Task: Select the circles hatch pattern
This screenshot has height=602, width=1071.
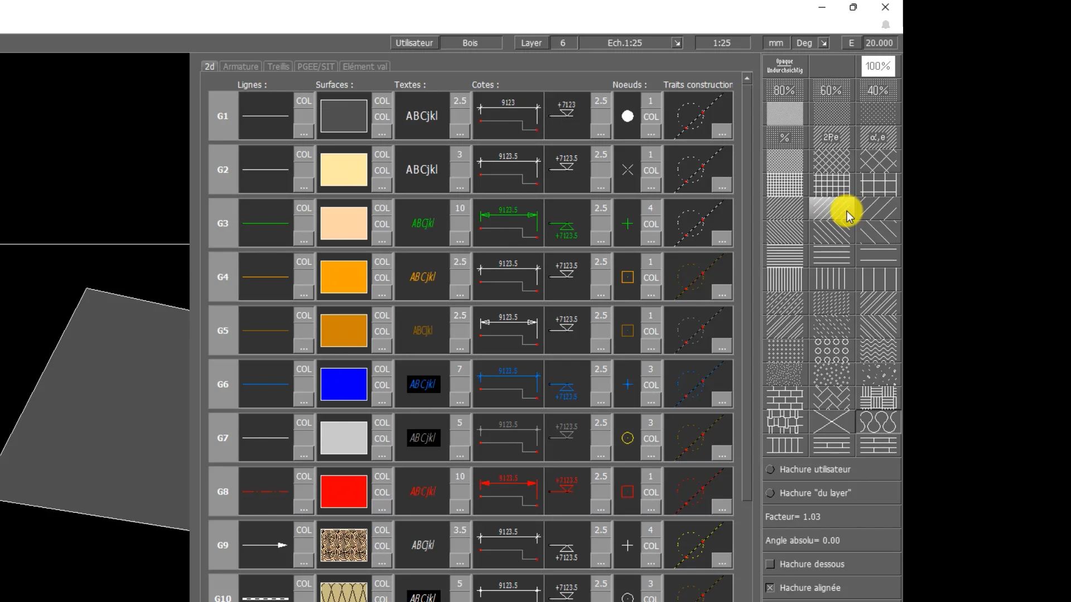Action: point(831,351)
